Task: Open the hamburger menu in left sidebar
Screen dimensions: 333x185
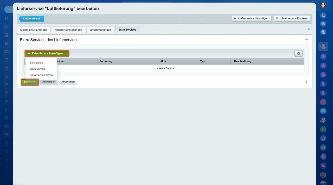Action: [7, 5]
